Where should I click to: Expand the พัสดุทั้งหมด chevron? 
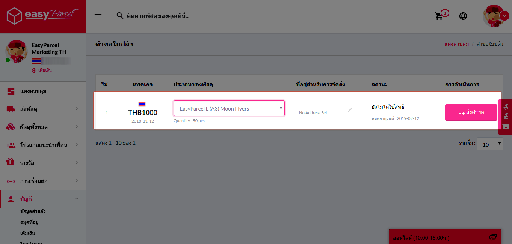[x=77, y=127]
